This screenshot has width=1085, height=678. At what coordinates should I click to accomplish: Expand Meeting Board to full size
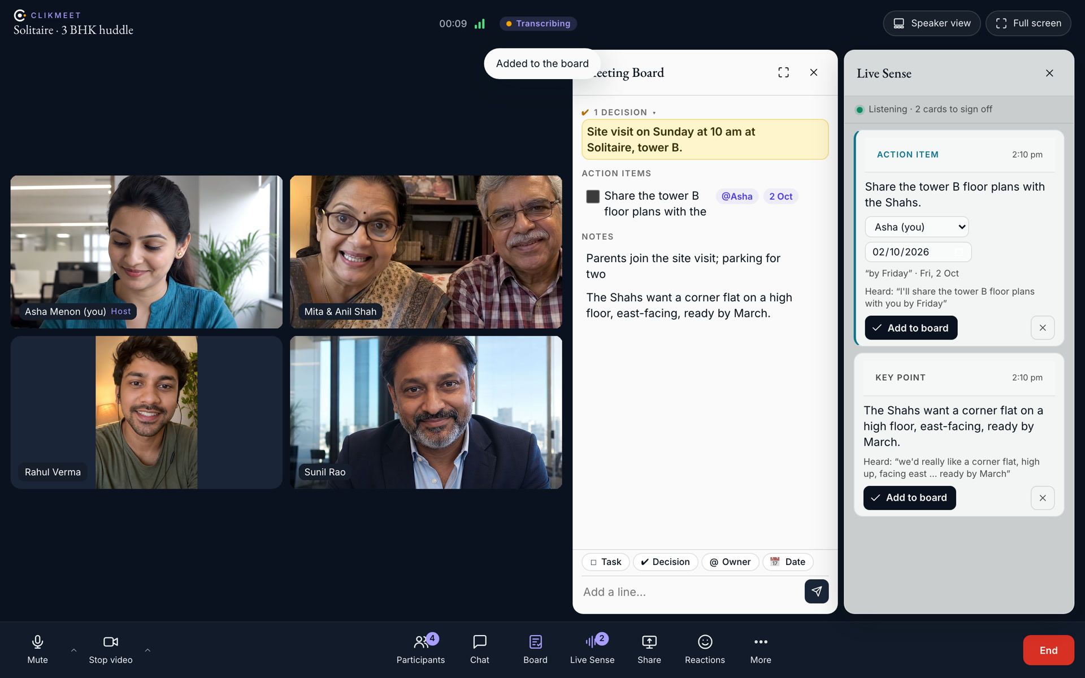coord(783,72)
